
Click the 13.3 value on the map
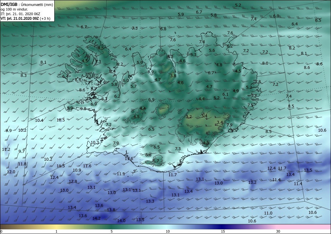150,201
